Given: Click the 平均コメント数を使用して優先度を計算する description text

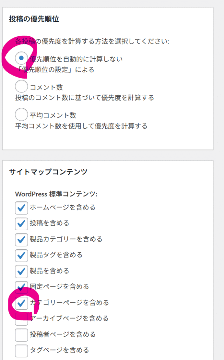Looking at the screenshot, I should tap(81, 126).
